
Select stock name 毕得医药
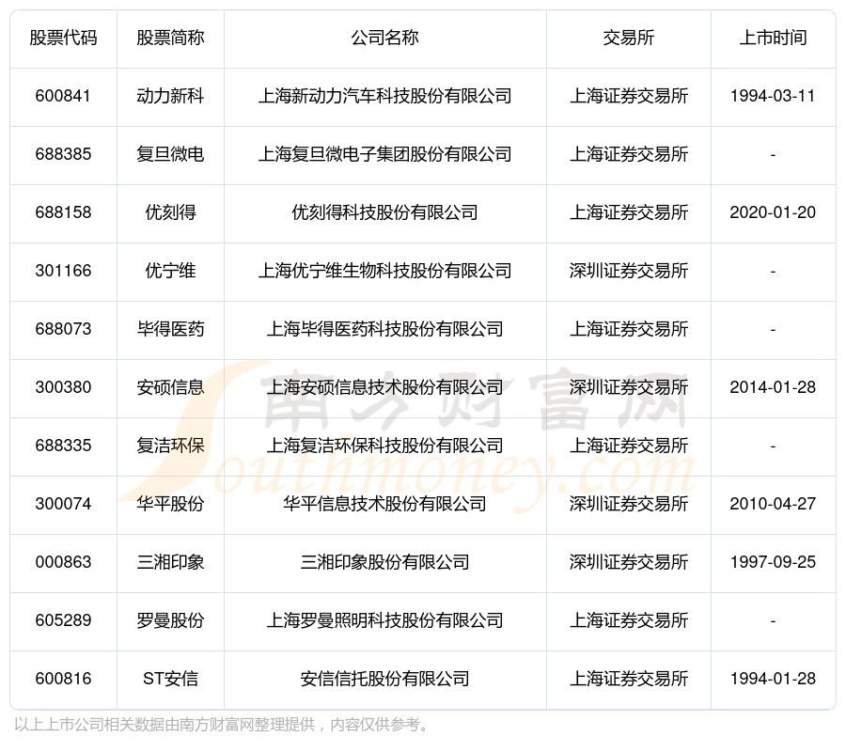click(170, 329)
